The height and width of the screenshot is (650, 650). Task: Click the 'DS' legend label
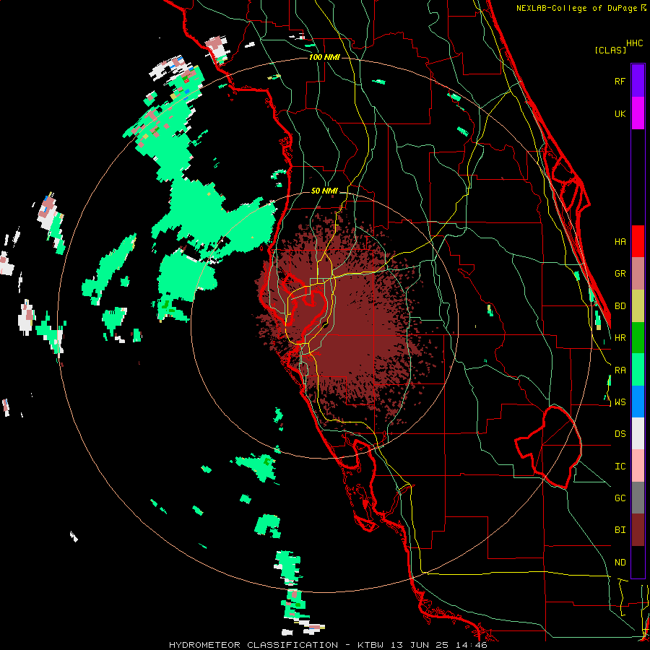620,434
